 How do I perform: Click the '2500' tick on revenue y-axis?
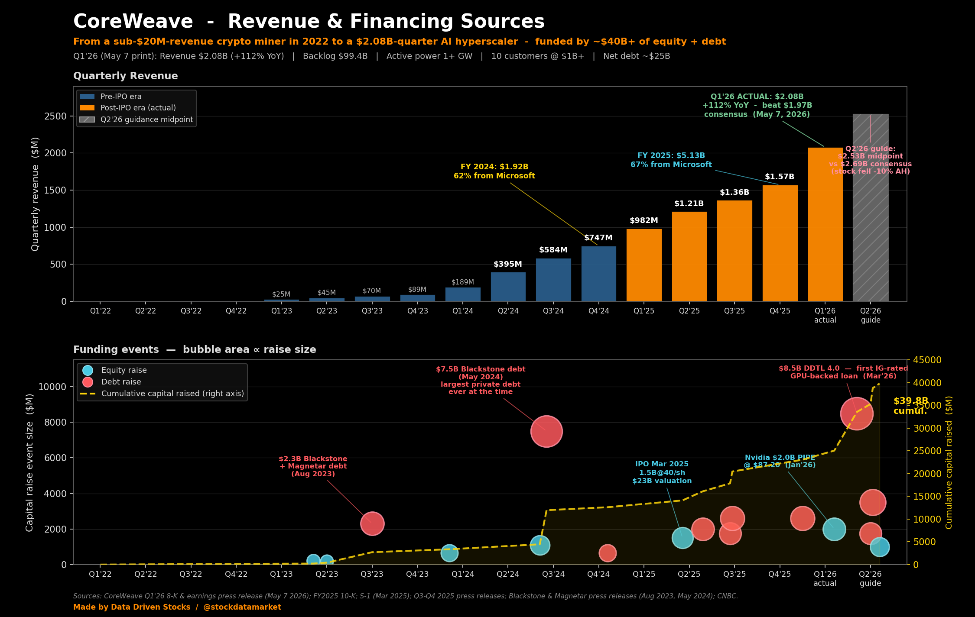(x=55, y=116)
